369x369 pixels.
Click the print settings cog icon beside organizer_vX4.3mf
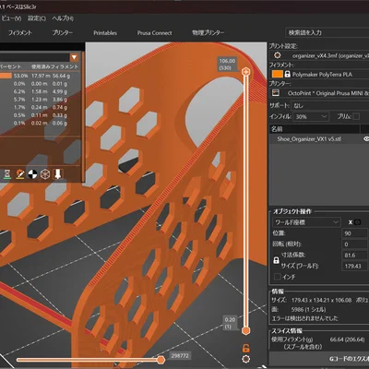click(x=278, y=55)
